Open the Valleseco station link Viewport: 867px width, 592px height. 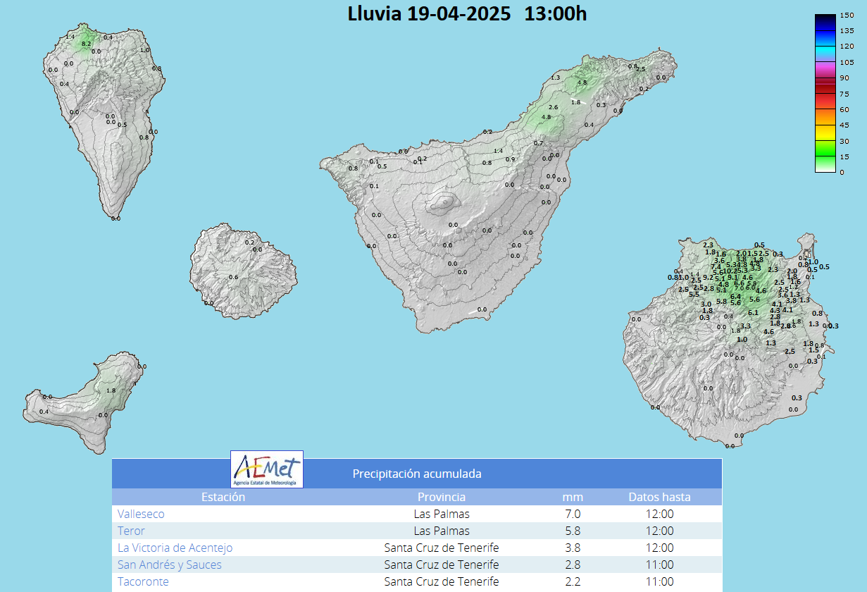coord(141,514)
